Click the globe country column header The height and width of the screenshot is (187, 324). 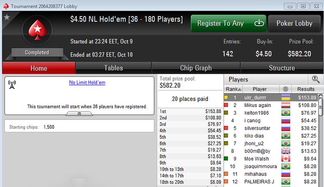point(286,89)
